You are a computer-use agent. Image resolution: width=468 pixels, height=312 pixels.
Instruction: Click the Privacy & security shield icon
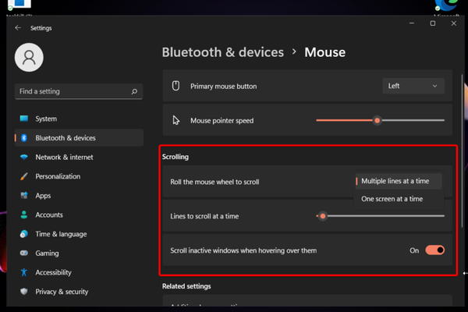(x=24, y=292)
